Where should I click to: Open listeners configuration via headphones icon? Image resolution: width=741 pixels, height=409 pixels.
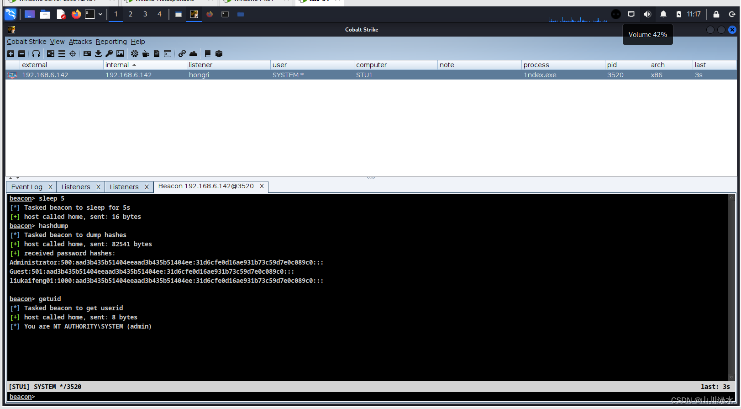36,53
